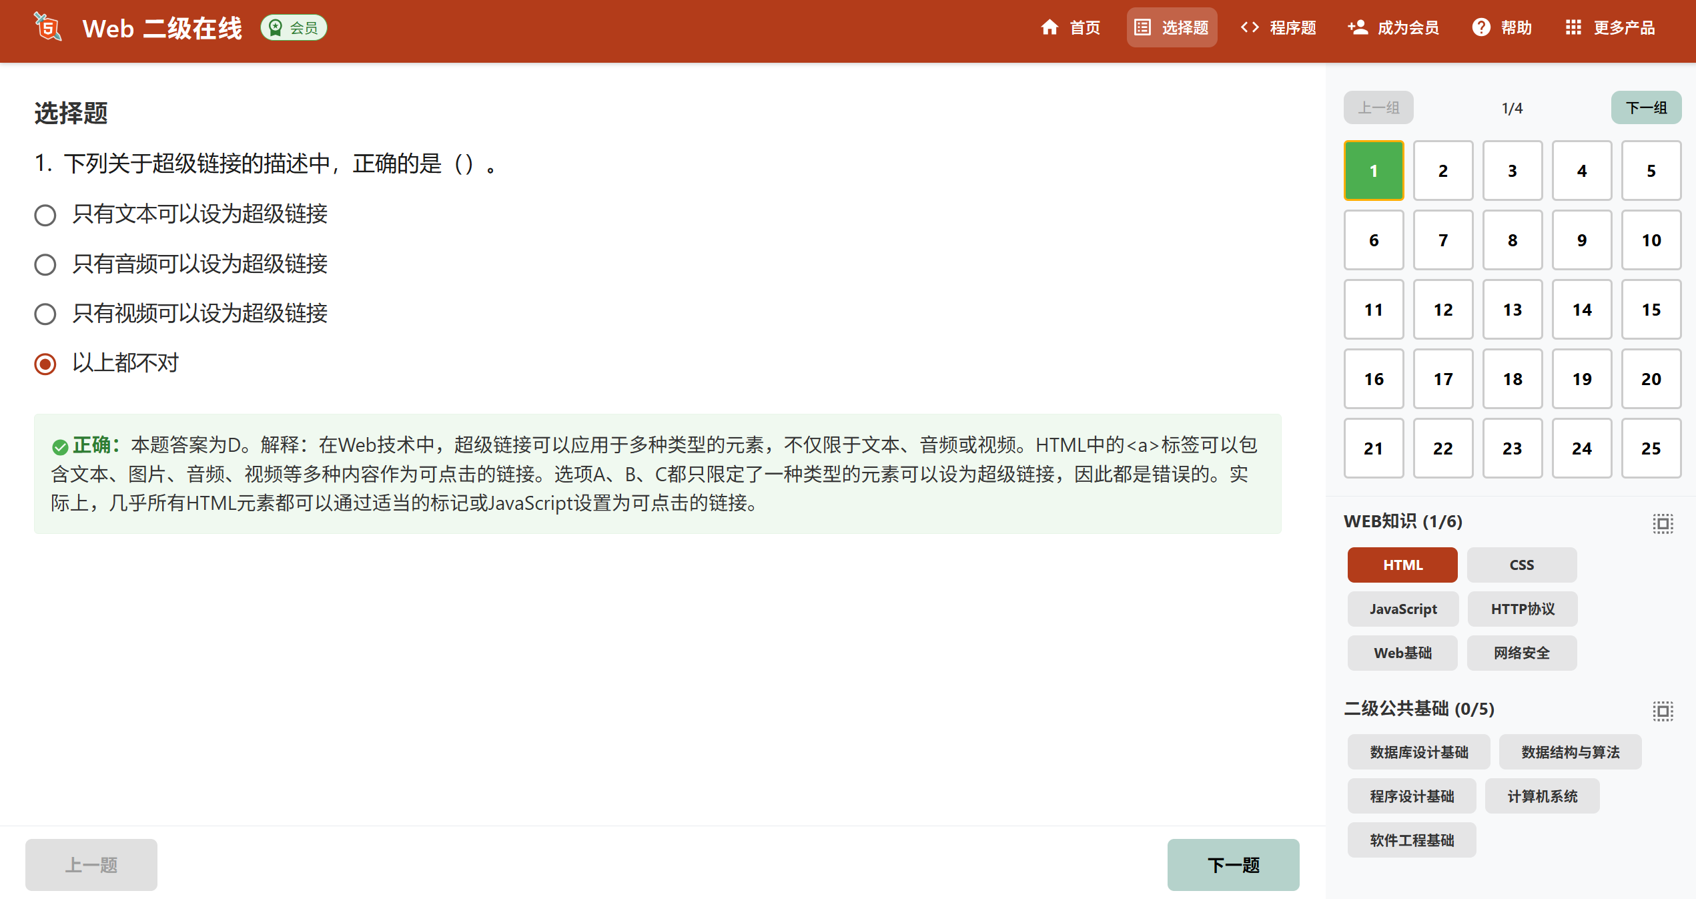This screenshot has width=1696, height=899.
Task: Select the 数据结构与算法 category tag
Action: [x=1569, y=752]
